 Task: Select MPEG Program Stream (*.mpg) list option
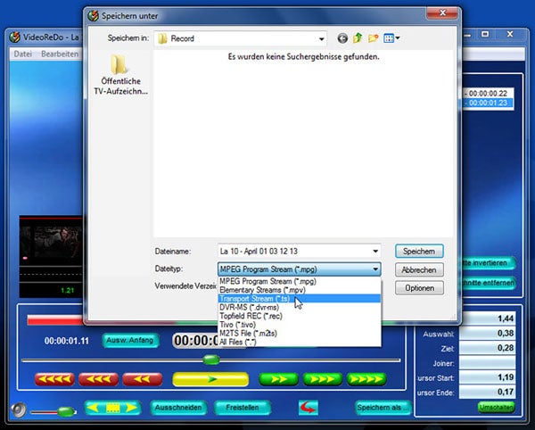300,281
